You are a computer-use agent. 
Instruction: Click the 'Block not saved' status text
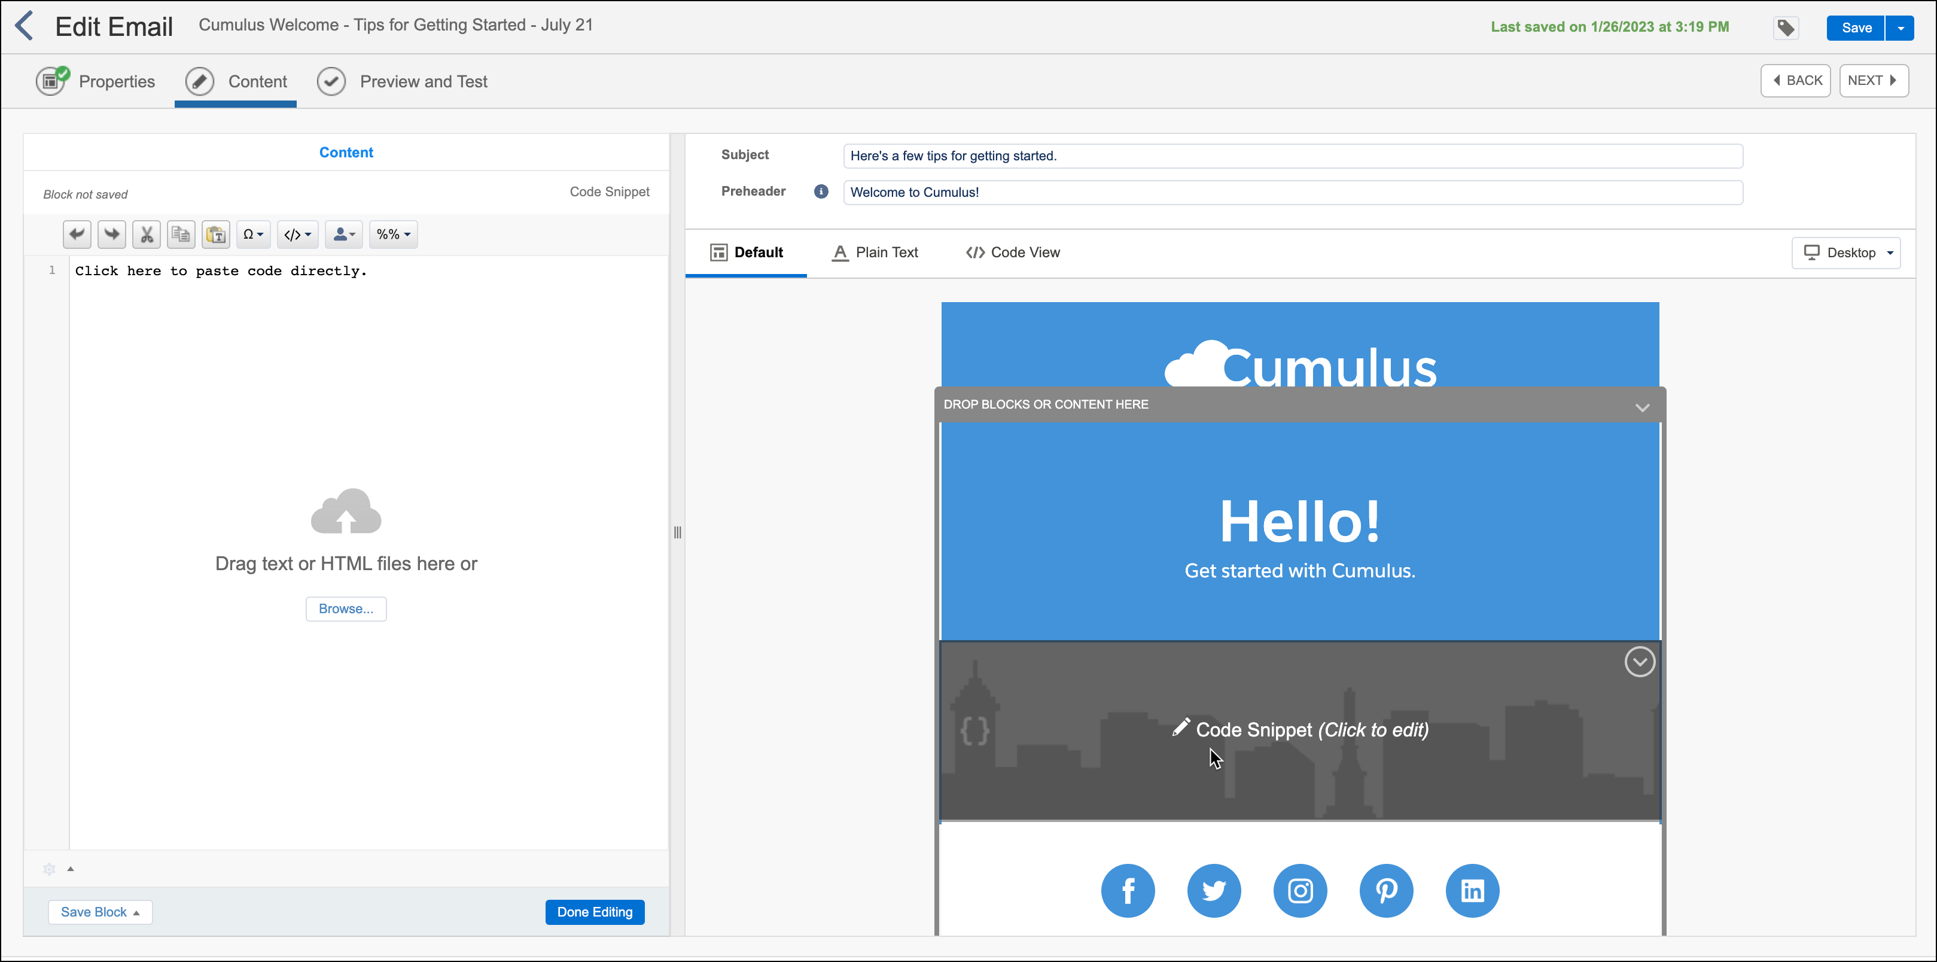pos(85,194)
